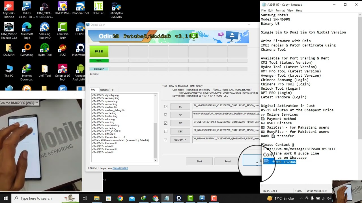This screenshot has height=203, width=362.
Task: Click the Odin log scrollbar thumb
Action: point(155,140)
